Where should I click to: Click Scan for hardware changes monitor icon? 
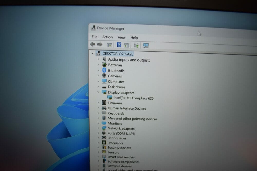146,45
